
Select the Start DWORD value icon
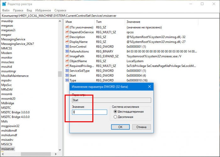pos(67,75)
